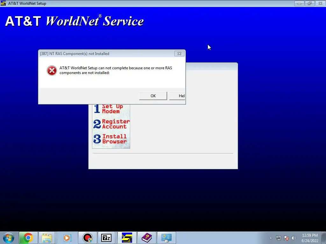Open the screen recorder taskbar icon

(88, 238)
